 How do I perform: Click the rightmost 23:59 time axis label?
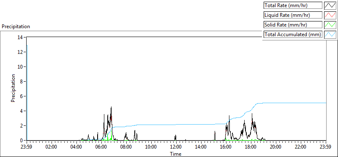coord(326,147)
